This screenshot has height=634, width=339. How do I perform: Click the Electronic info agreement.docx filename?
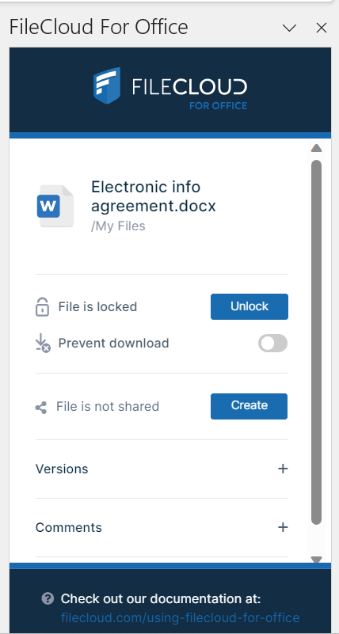(154, 196)
